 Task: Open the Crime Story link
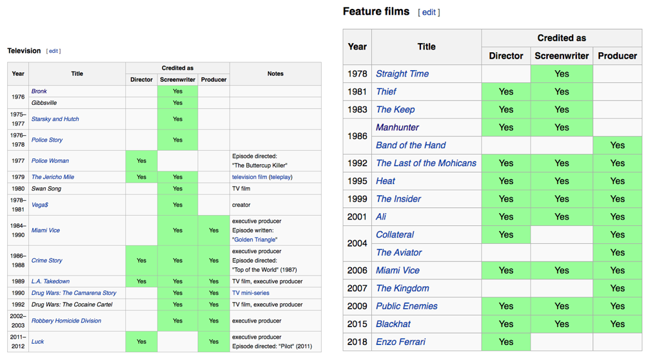pos(46,261)
